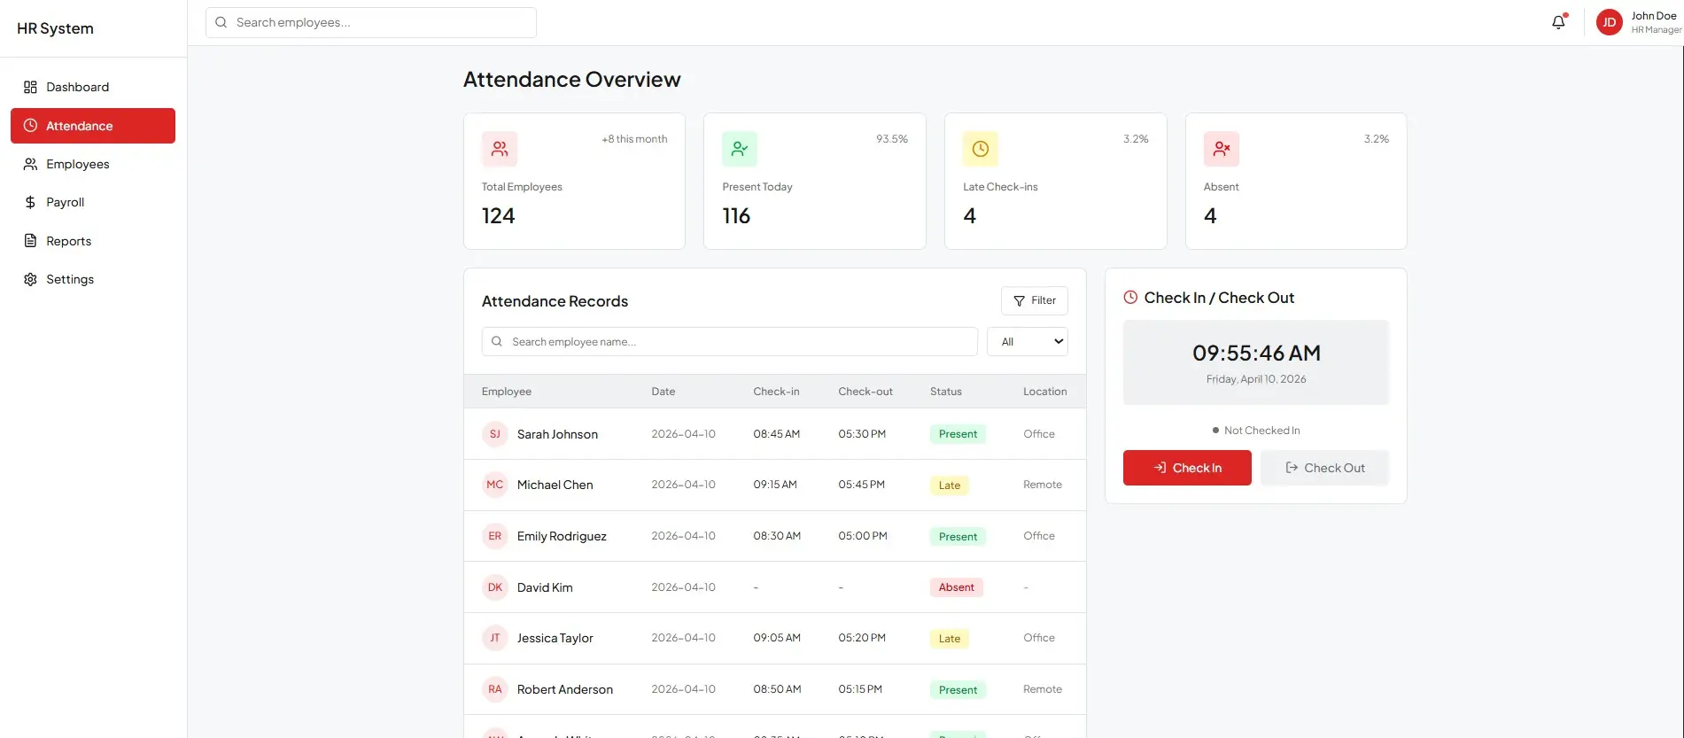The height and width of the screenshot is (738, 1684).
Task: Open the John Doe profile menu
Action: (x=1654, y=22)
